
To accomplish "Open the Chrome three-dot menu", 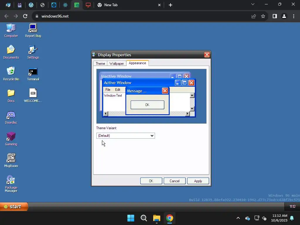I will 294,16.
